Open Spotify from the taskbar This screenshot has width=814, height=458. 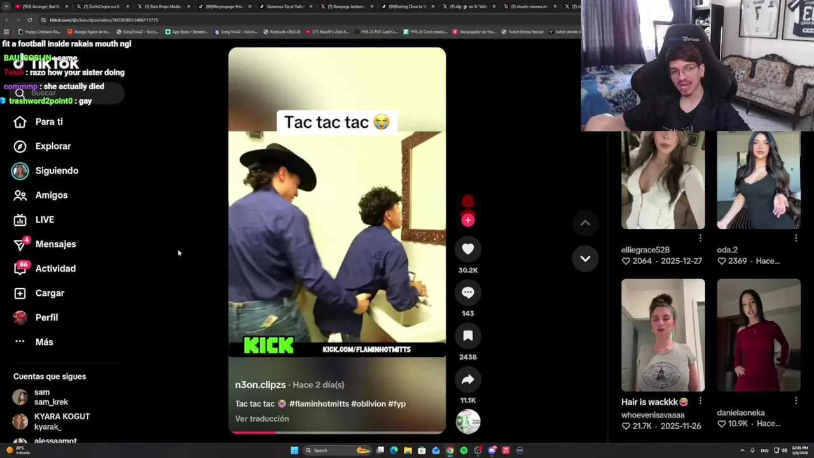coord(464,450)
